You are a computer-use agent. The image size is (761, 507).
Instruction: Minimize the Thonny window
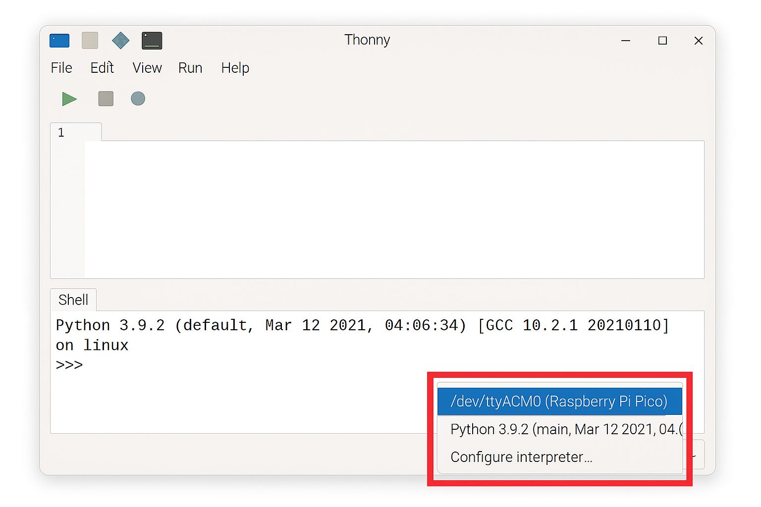(x=626, y=41)
